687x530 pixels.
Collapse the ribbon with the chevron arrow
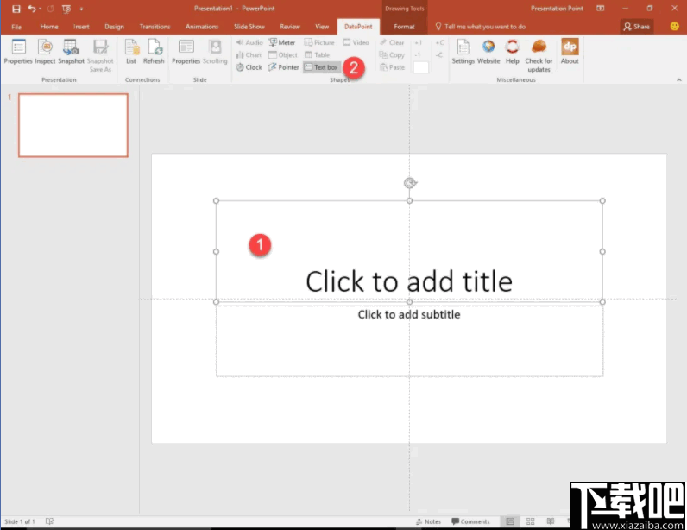coord(678,79)
